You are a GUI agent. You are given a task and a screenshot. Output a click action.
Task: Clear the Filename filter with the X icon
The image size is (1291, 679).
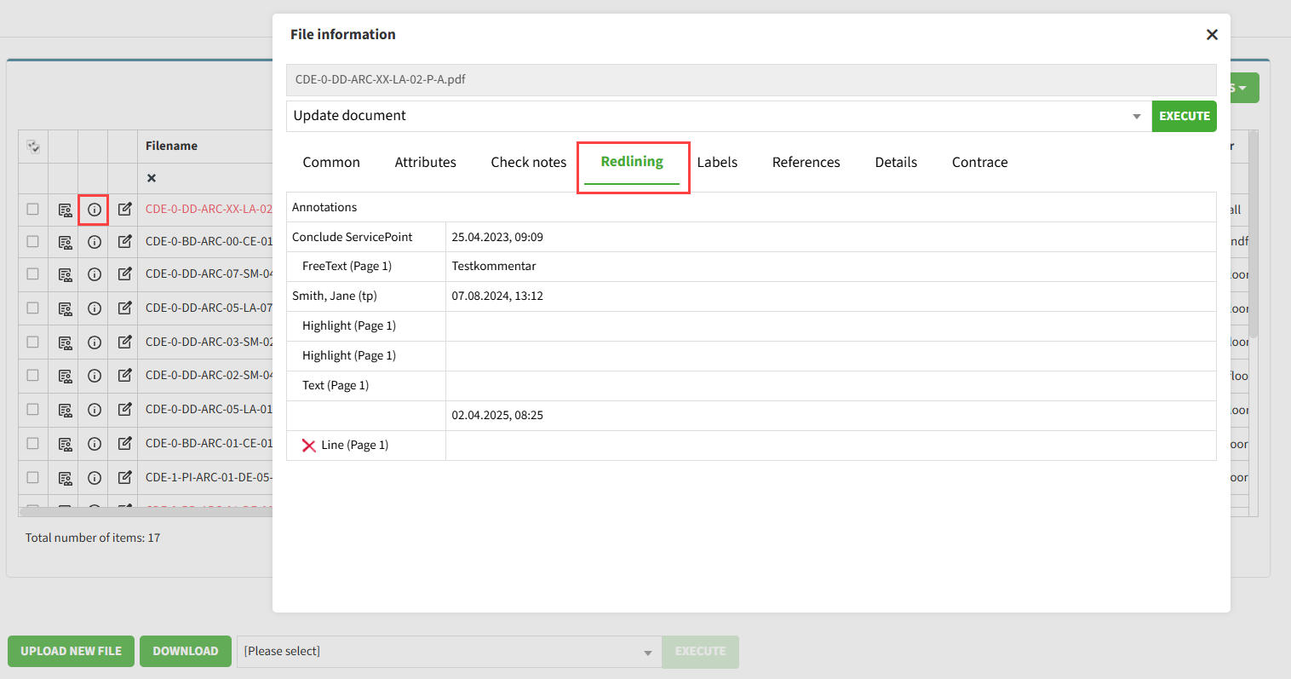coord(152,178)
